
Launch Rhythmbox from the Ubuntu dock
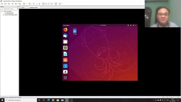pyautogui.click(x=65, y=48)
